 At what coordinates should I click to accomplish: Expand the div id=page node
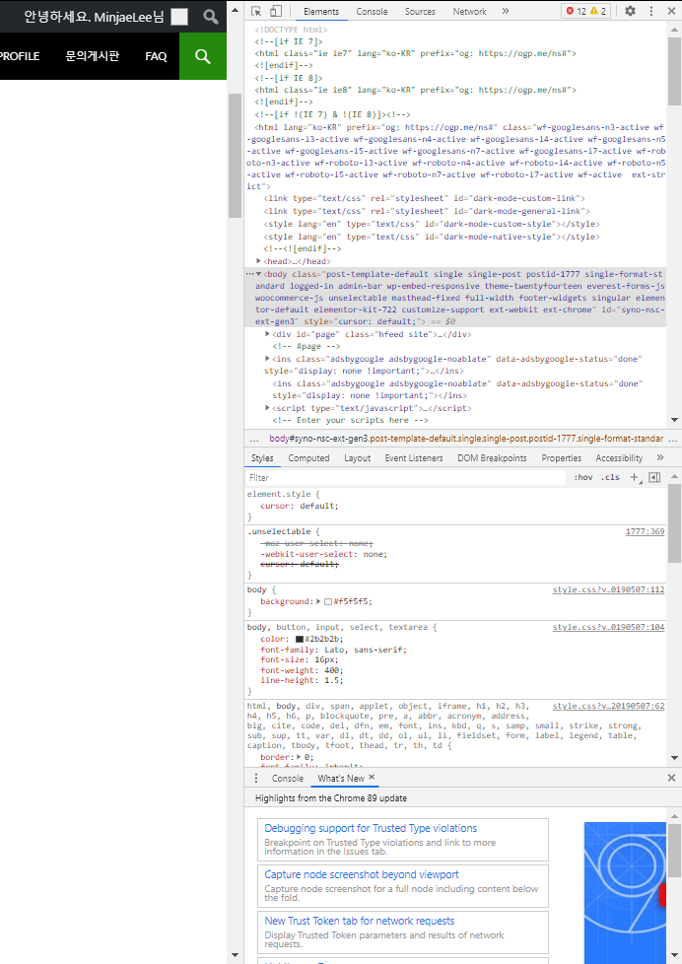click(x=267, y=334)
